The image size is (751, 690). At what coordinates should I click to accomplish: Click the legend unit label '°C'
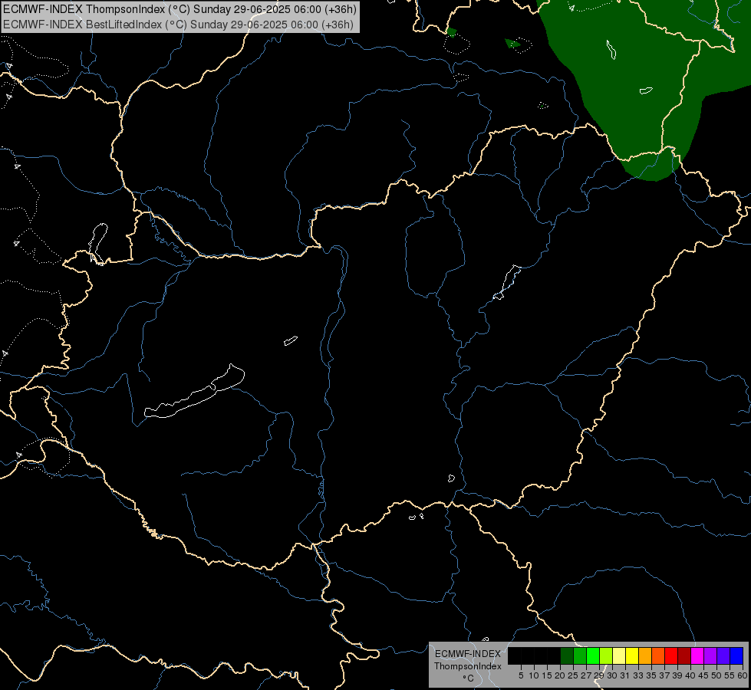point(468,678)
